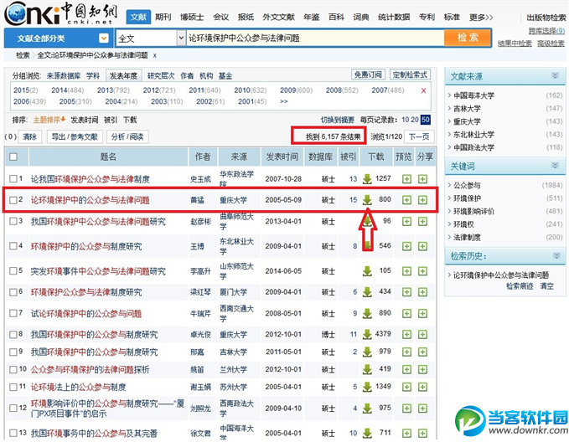This screenshot has height=442, width=569.
Task: Open the article 论环境保护中的公众参与法律问题
Action: click(90, 200)
